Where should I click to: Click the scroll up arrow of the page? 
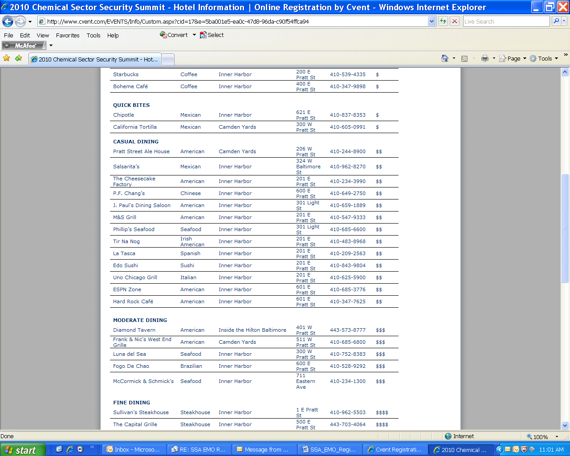click(565, 72)
